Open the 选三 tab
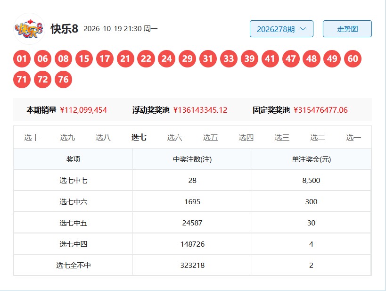Screen dimensions: 386x291 [282, 137]
